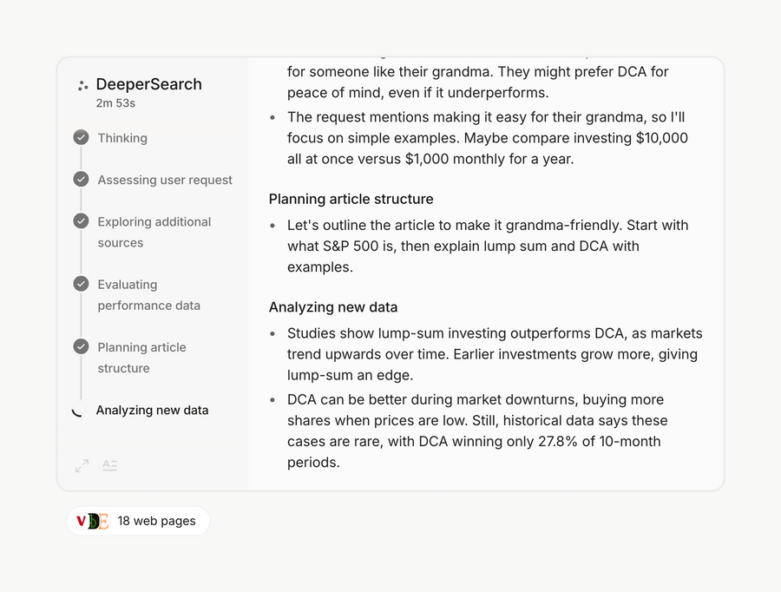
Task: Click the dark middle favicon thumbnail in the pill
Action: (93, 521)
